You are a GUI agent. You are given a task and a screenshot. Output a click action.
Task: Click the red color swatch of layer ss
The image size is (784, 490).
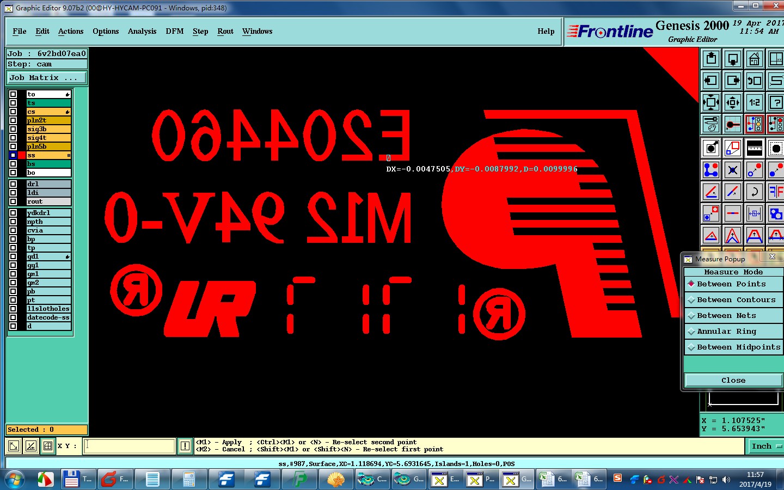tap(22, 155)
